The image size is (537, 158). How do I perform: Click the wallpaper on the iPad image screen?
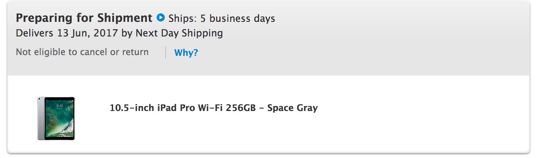(x=59, y=118)
